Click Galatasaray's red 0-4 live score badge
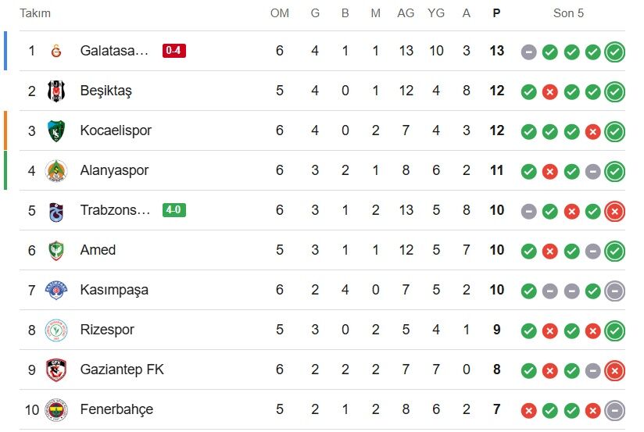This screenshot has width=644, height=432. (x=174, y=51)
